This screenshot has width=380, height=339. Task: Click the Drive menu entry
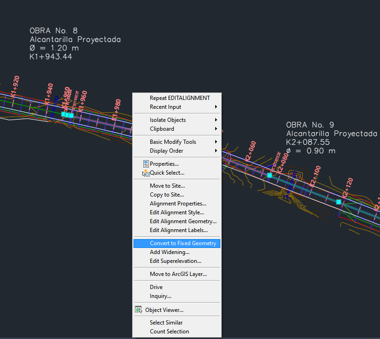tap(177, 287)
